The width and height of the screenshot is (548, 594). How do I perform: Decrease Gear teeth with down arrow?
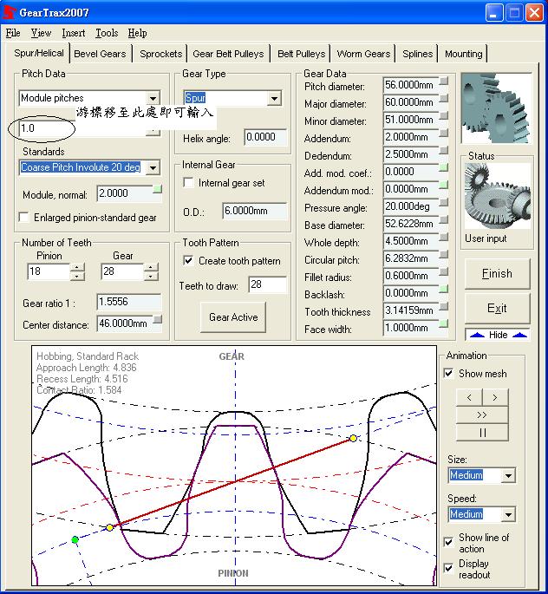click(x=151, y=276)
